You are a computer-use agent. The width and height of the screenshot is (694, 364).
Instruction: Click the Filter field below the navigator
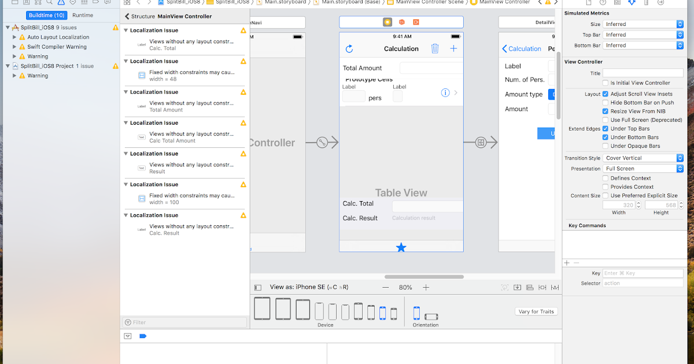[184, 322]
